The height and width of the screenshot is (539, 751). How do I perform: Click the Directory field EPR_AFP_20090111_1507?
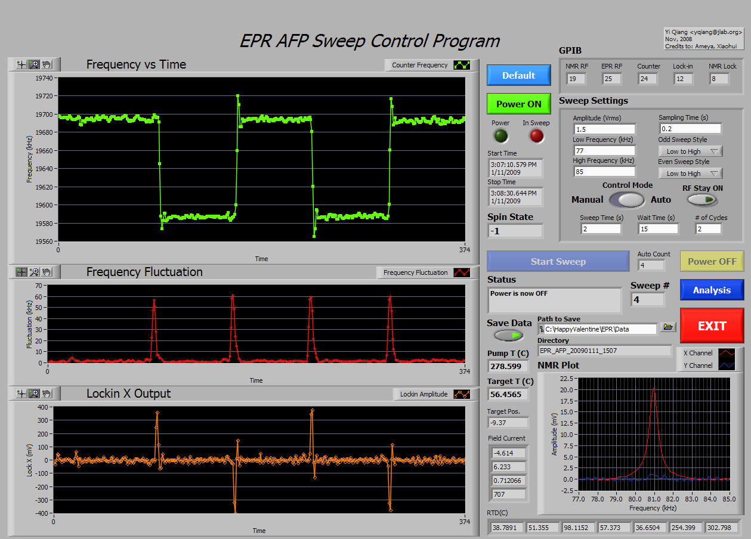tap(604, 351)
